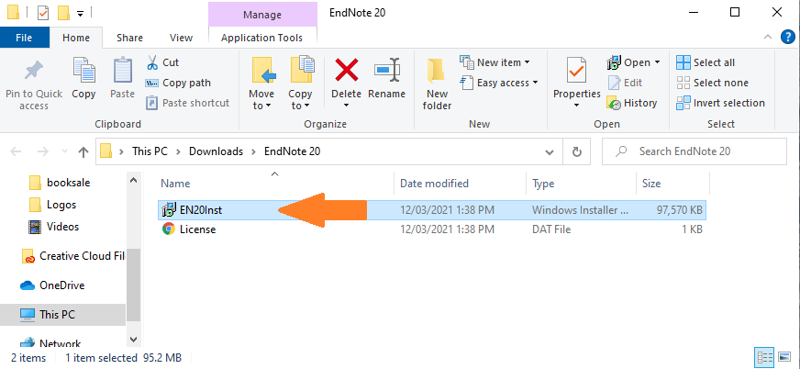Click Copy path in Clipboard group

178,83
